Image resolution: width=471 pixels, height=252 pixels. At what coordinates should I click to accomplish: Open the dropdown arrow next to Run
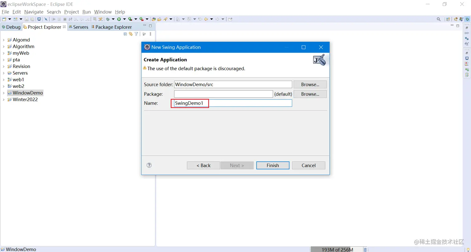[124, 19]
